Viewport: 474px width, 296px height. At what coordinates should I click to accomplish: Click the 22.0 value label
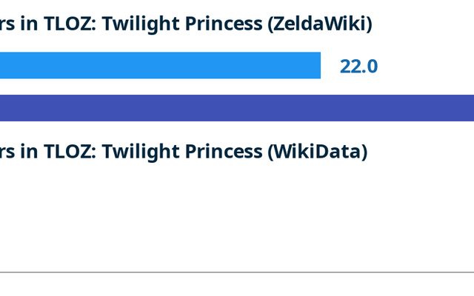click(x=358, y=67)
